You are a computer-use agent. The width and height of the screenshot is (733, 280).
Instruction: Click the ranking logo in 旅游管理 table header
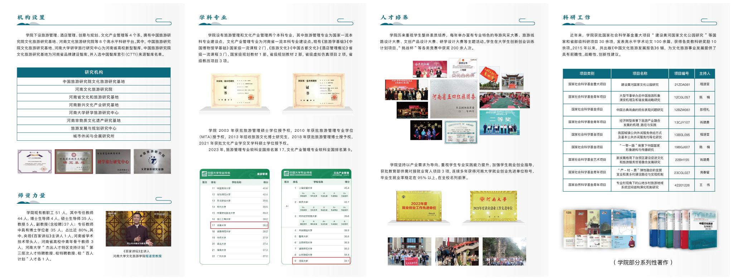click(x=205, y=174)
